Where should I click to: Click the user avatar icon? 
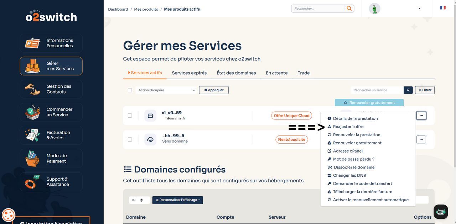pyautogui.click(x=374, y=9)
